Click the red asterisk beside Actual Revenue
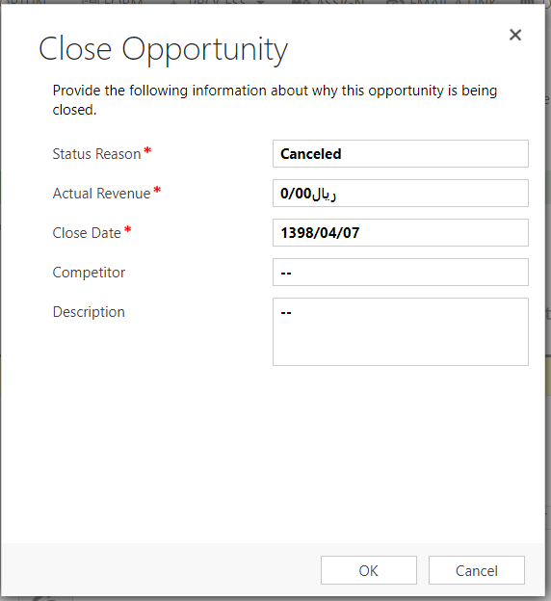The image size is (551, 601). [157, 190]
